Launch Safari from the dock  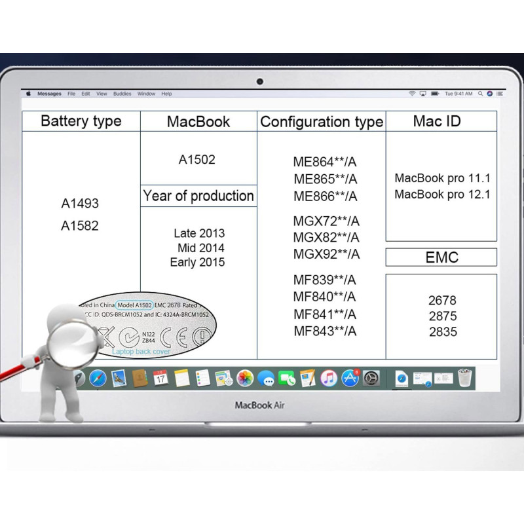point(98,379)
